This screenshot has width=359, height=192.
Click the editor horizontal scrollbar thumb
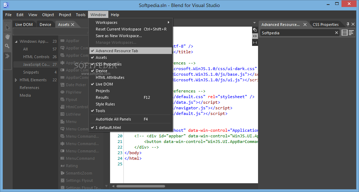pos(141,186)
